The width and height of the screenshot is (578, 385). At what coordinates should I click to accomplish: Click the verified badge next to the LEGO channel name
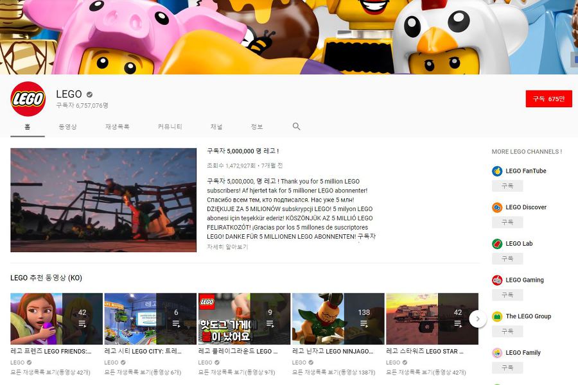(x=89, y=94)
